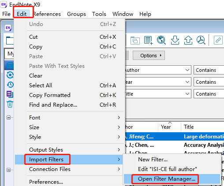This screenshot has width=224, height=186.
Task: Expand the Size submenu
Action: 69,127
